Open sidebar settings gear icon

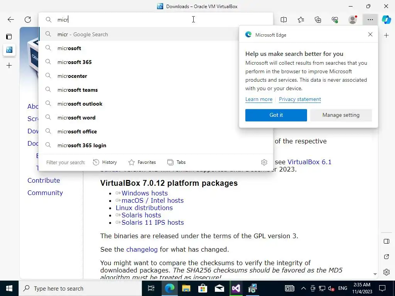pos(386,272)
